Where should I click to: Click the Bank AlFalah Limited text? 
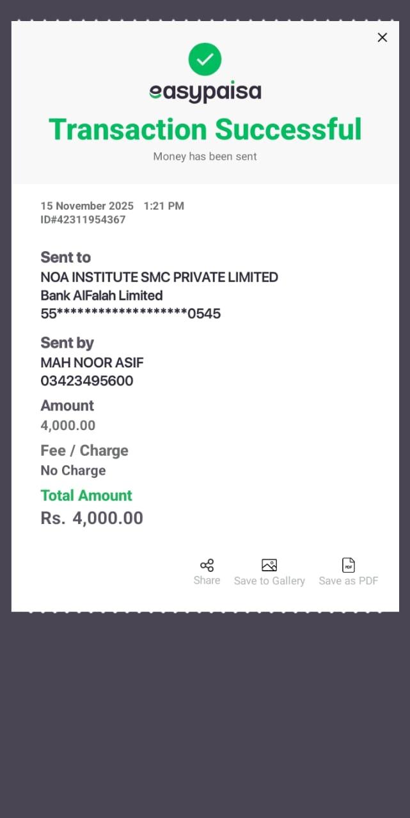pos(101,295)
